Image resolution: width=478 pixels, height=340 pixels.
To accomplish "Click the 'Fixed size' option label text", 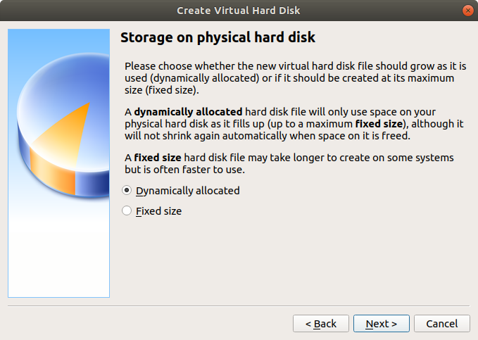I will click(x=158, y=210).
